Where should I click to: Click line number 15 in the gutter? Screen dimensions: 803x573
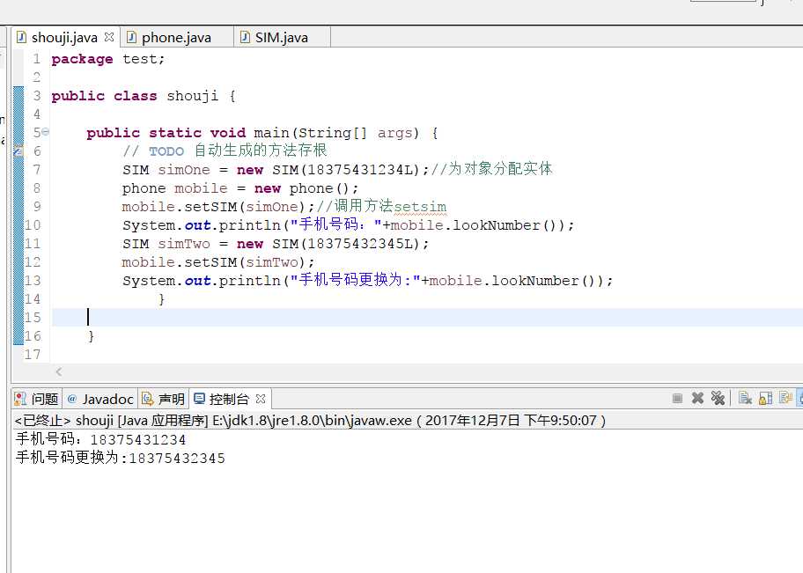click(33, 318)
